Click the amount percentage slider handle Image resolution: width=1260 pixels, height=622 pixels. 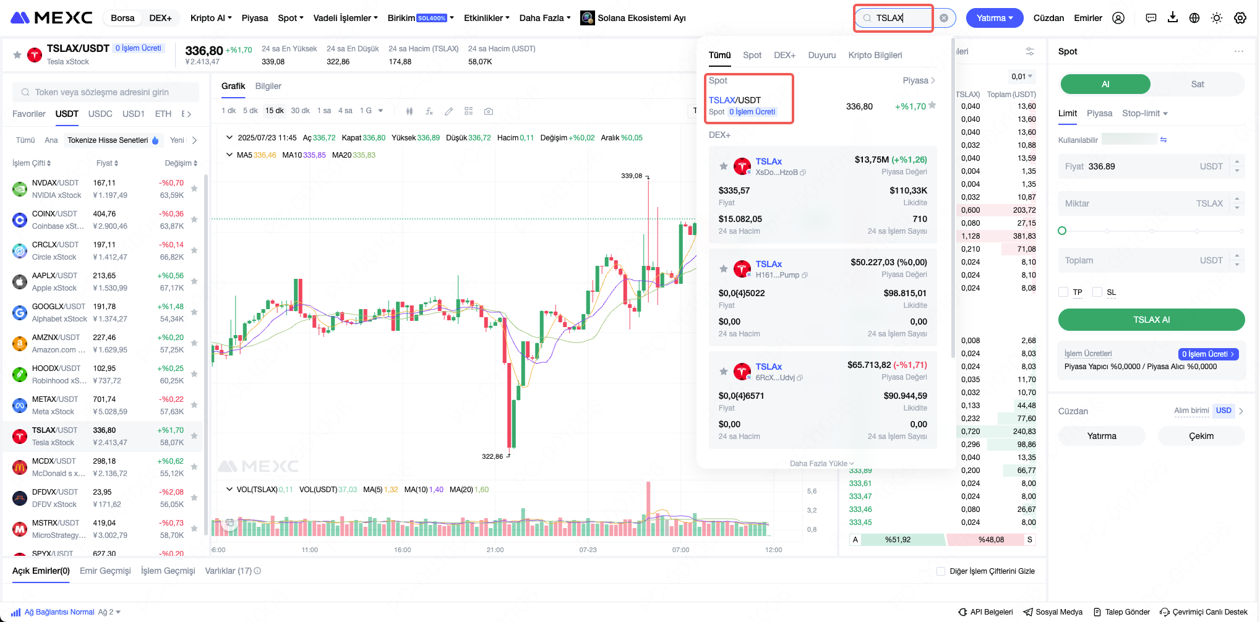(1062, 231)
